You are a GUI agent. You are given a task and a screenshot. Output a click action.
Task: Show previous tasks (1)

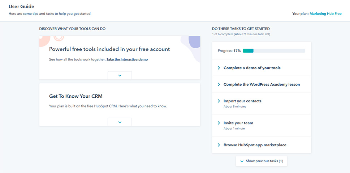pos(262,161)
